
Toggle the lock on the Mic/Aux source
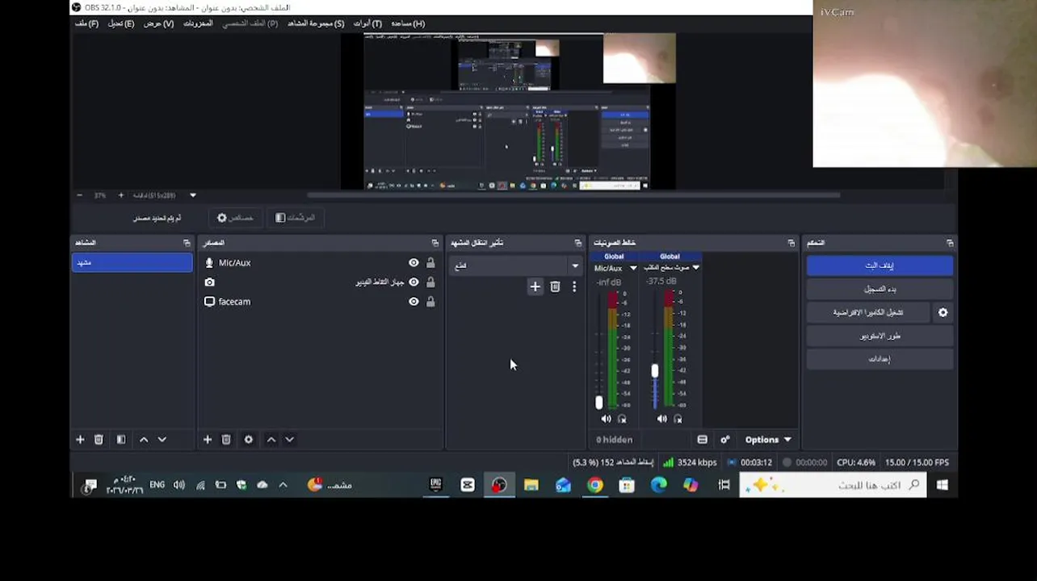(x=430, y=263)
